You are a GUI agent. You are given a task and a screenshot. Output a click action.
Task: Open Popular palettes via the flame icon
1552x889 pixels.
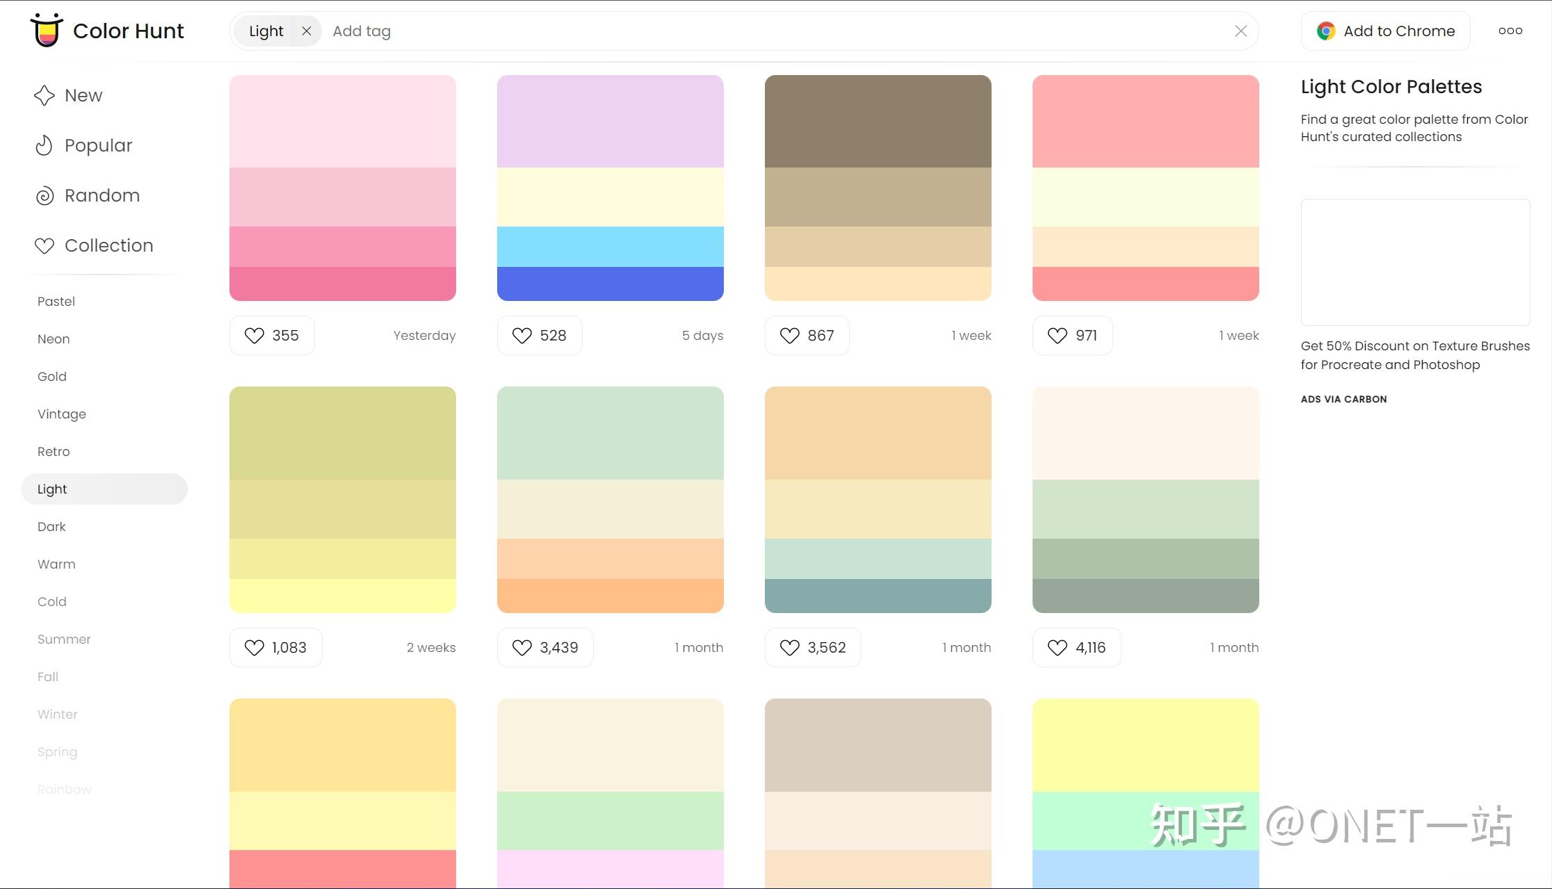point(43,145)
